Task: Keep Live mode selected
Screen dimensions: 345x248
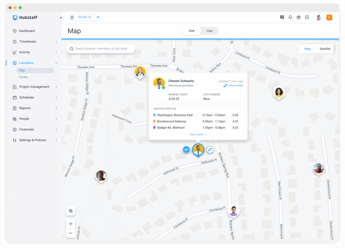Action: [x=191, y=31]
